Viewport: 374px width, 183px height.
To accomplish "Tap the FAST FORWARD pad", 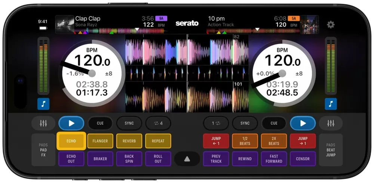I will pos(274,159).
